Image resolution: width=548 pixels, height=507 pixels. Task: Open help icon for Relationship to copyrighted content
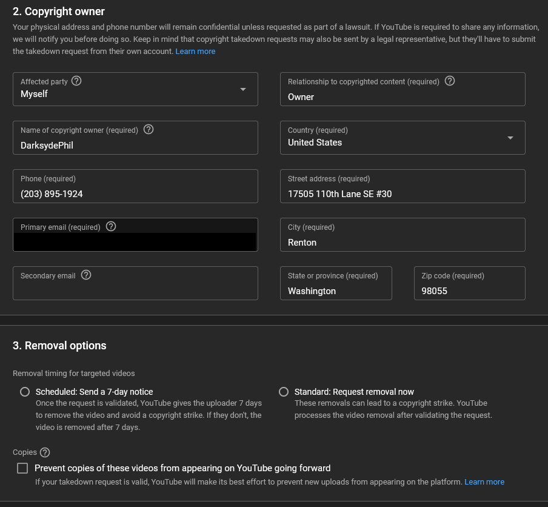[449, 81]
